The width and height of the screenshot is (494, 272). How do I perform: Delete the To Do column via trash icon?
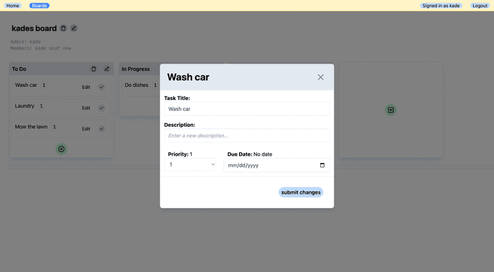point(94,69)
